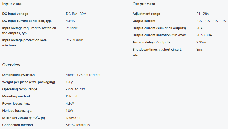
Task: Click the Adjustment range label
Action: (146, 14)
